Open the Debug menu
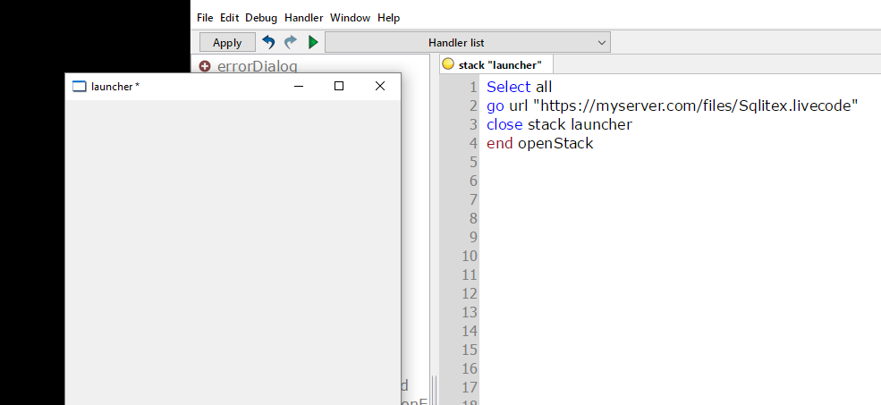The image size is (881, 405). click(261, 18)
